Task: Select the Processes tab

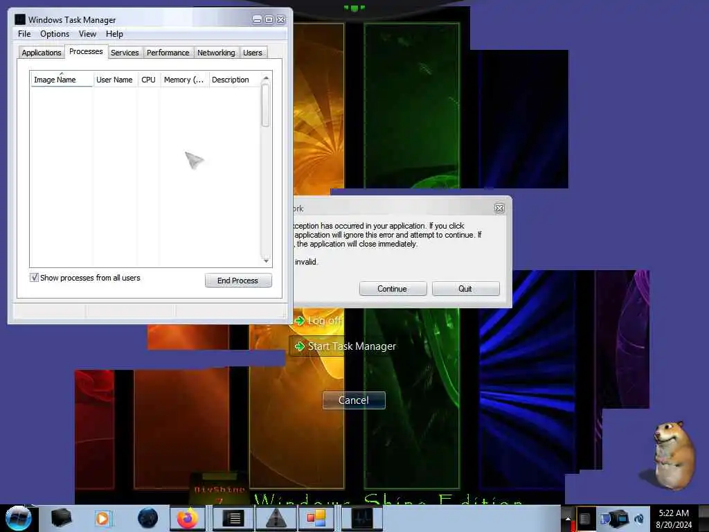Action: click(x=86, y=51)
